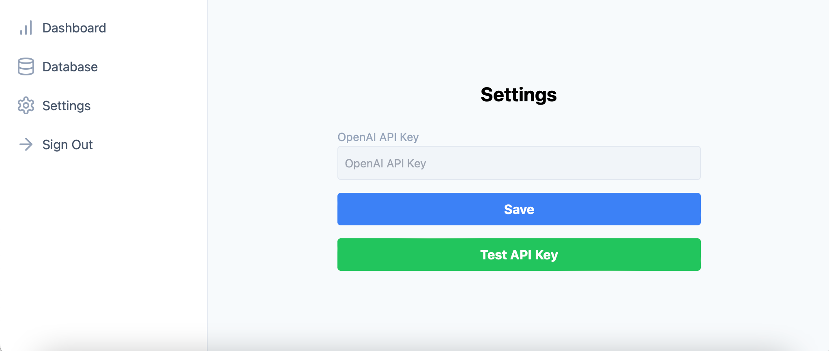Click the Dashboard bar chart icon
This screenshot has width=829, height=351.
pos(26,28)
